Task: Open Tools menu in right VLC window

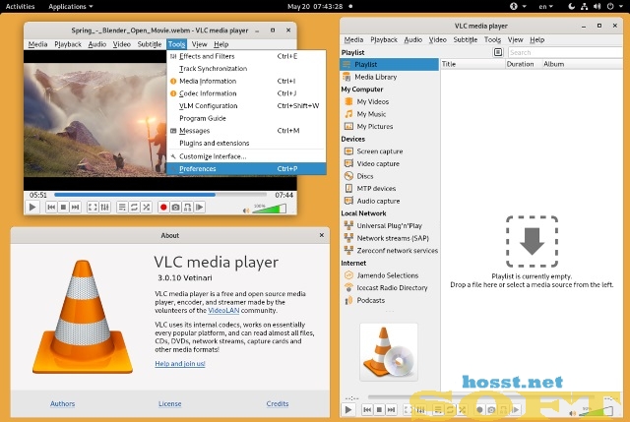Action: 492,39
